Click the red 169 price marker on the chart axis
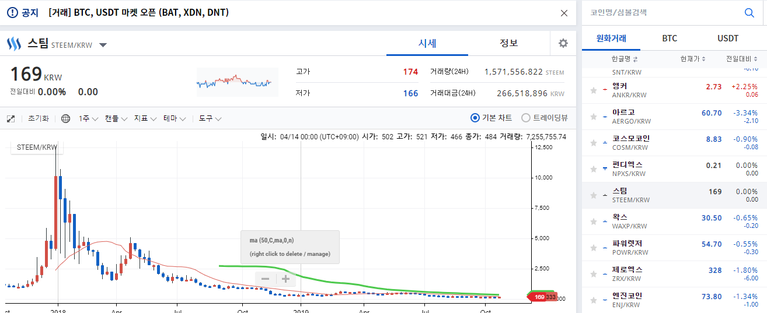The width and height of the screenshot is (767, 313). coord(538,297)
